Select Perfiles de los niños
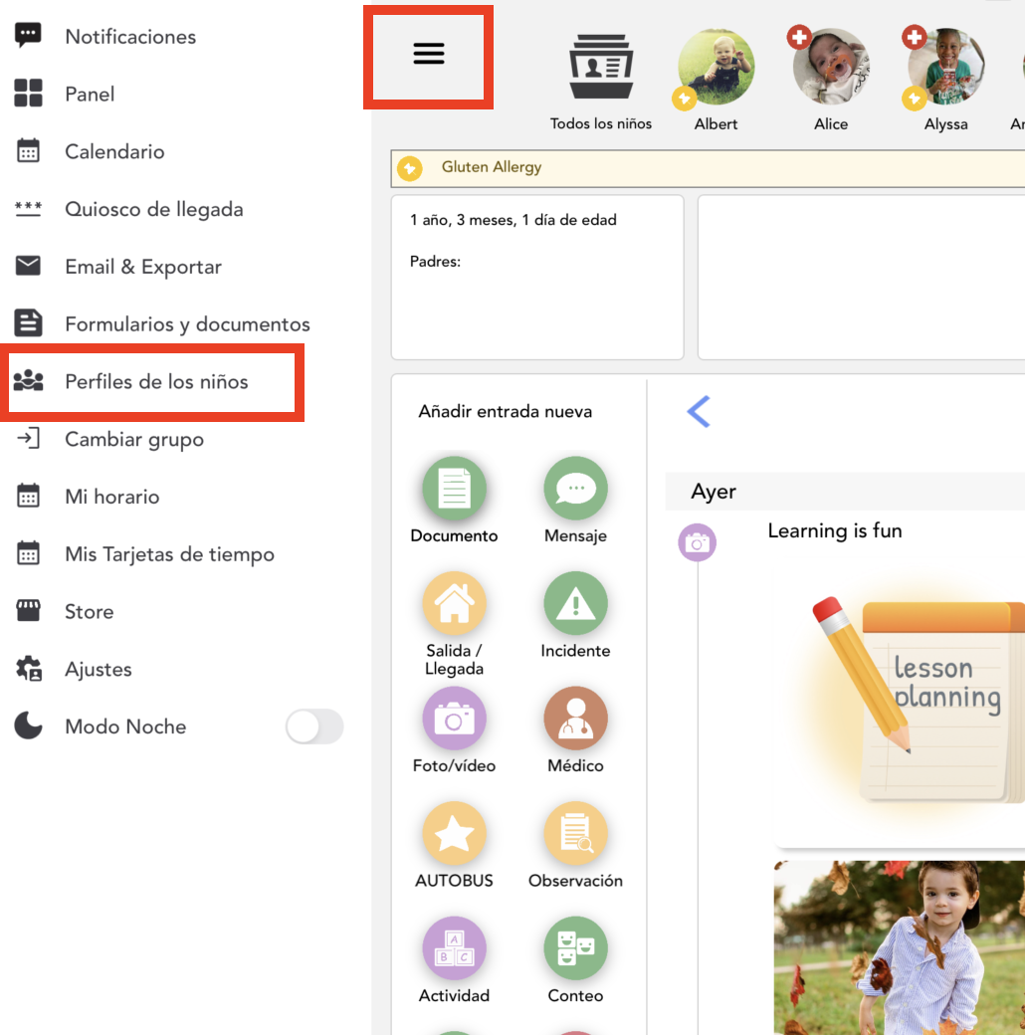 tap(156, 381)
